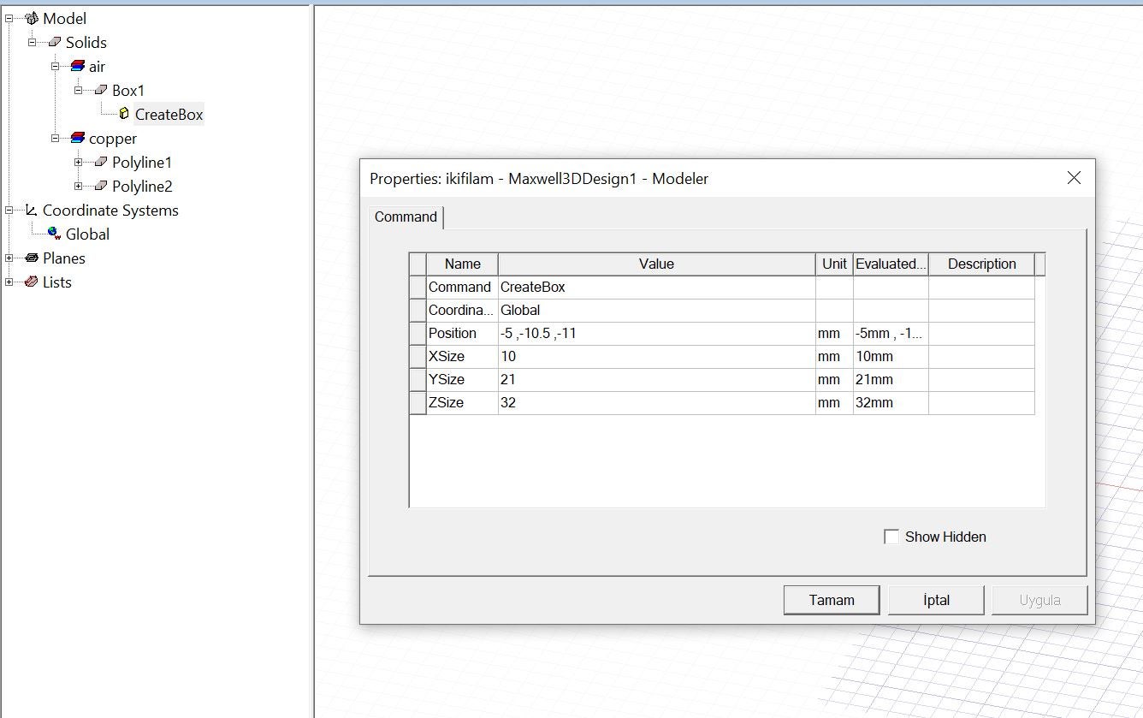Click the air material icon
The image size is (1143, 718).
[78, 66]
